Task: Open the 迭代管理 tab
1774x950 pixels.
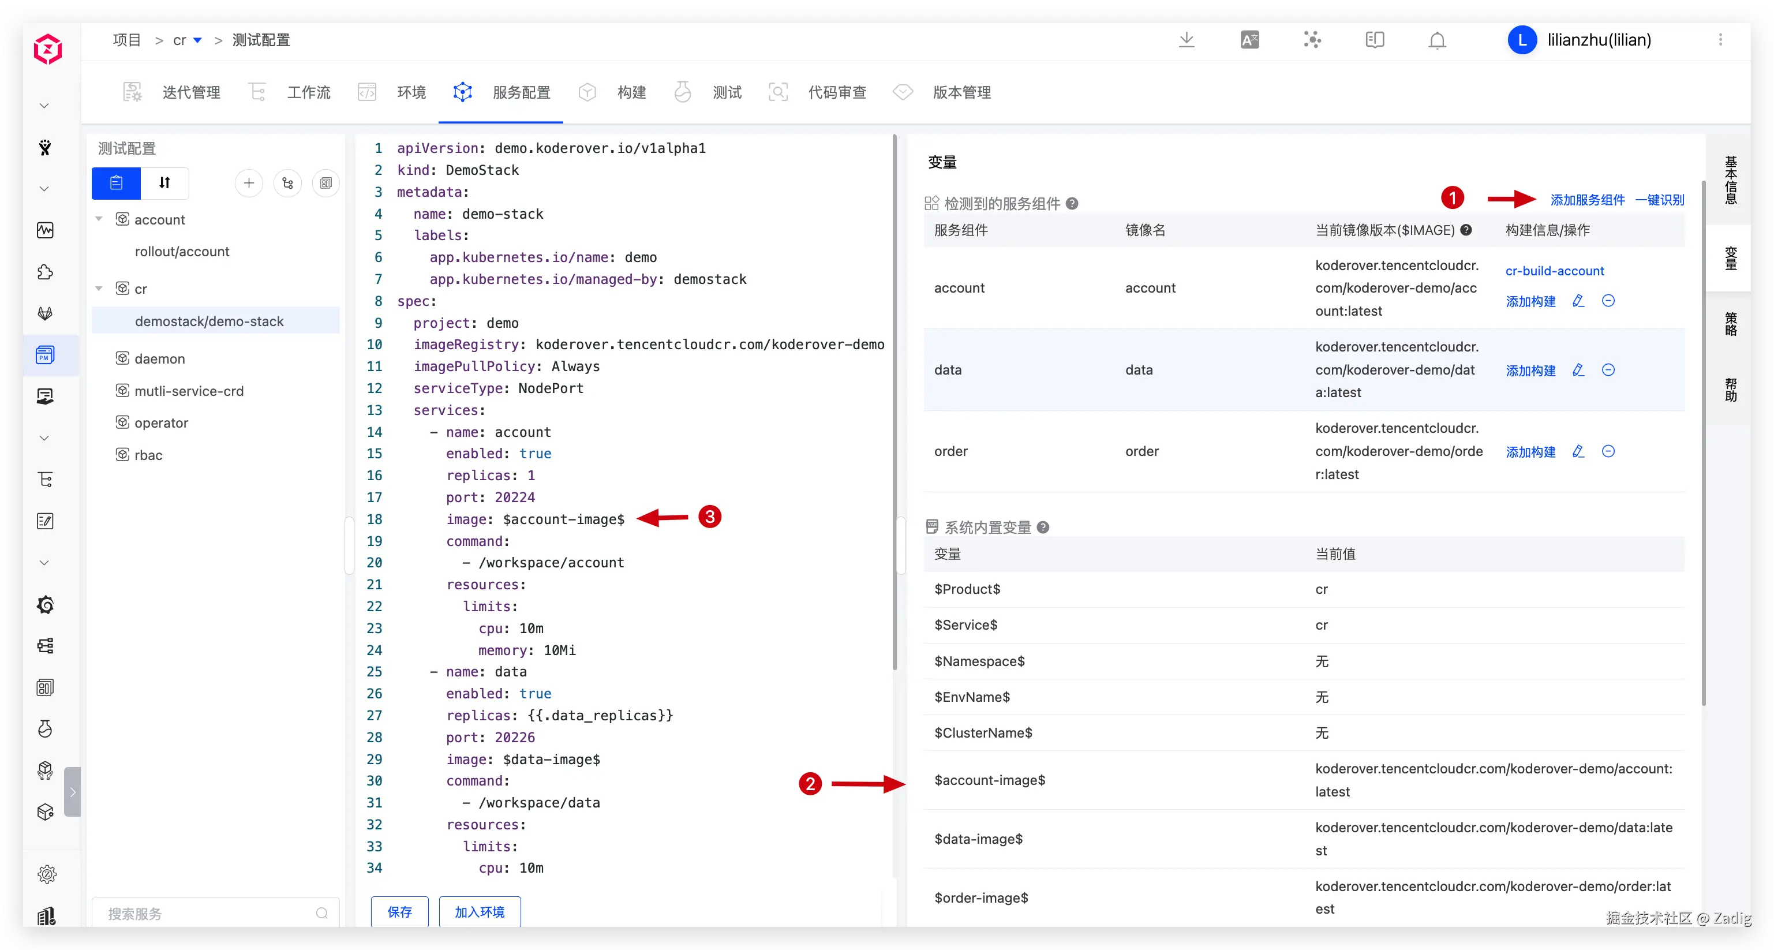Action: (x=171, y=92)
